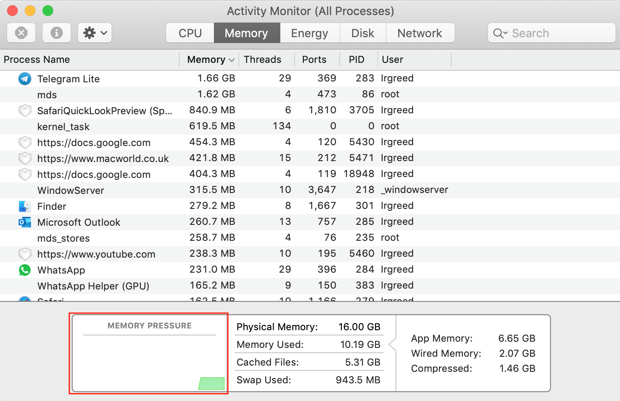Toggle Memory column sort order chevron
Viewport: 620px width, 401px height.
tap(232, 60)
